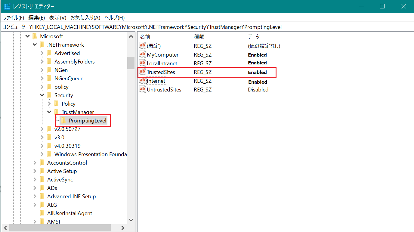Click the Active Setup folder icon

click(42, 171)
